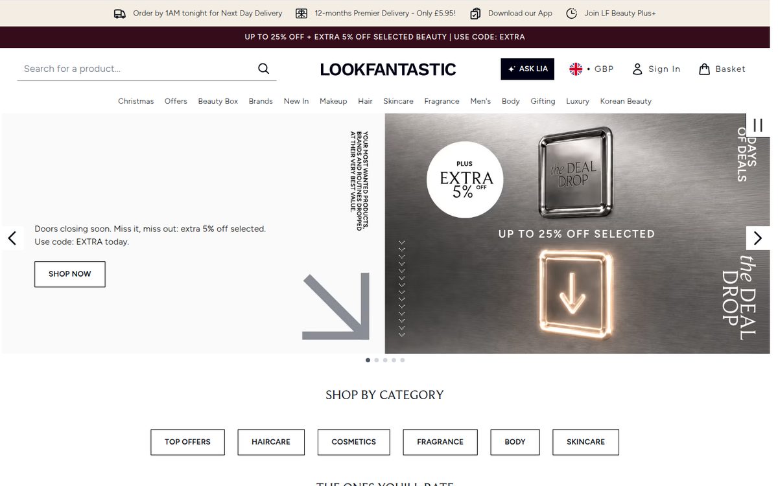
Task: Open the Makeup menu
Action: (x=333, y=101)
